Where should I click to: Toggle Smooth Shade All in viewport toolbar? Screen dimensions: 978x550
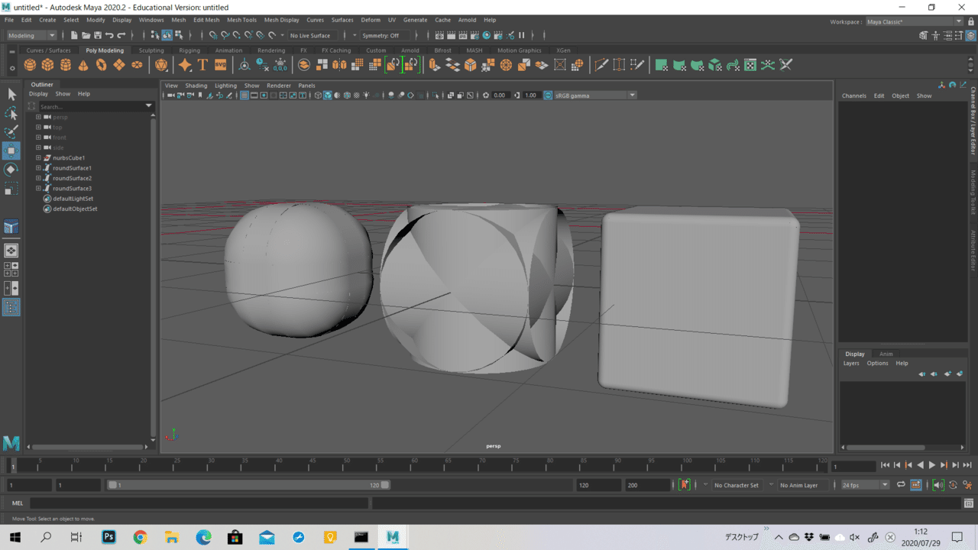click(x=328, y=95)
